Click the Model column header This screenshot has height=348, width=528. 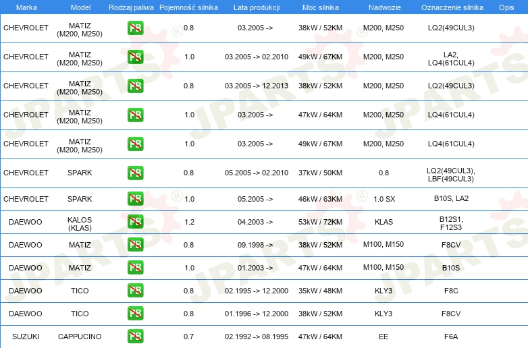80,7
